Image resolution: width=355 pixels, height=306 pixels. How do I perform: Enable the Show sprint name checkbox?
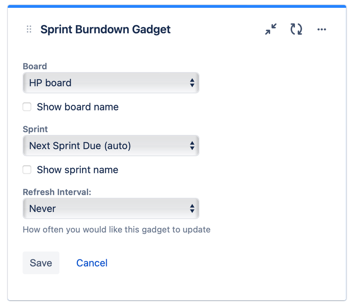[27, 170]
